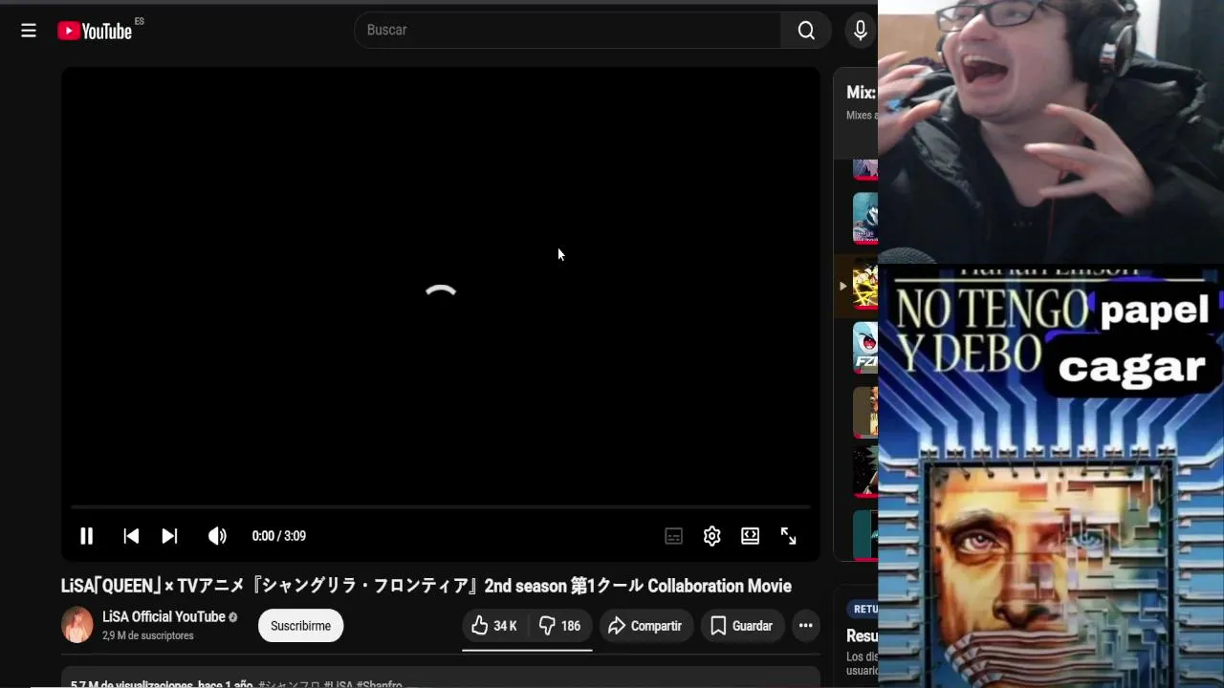1224x688 pixels.
Task: Go to previous video in the player
Action: (131, 536)
